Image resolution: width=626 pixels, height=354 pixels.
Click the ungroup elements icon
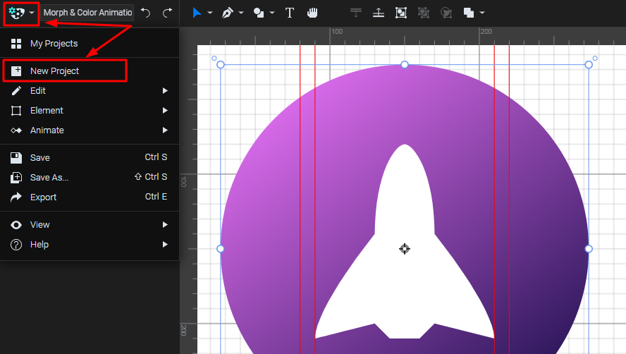[x=424, y=13]
